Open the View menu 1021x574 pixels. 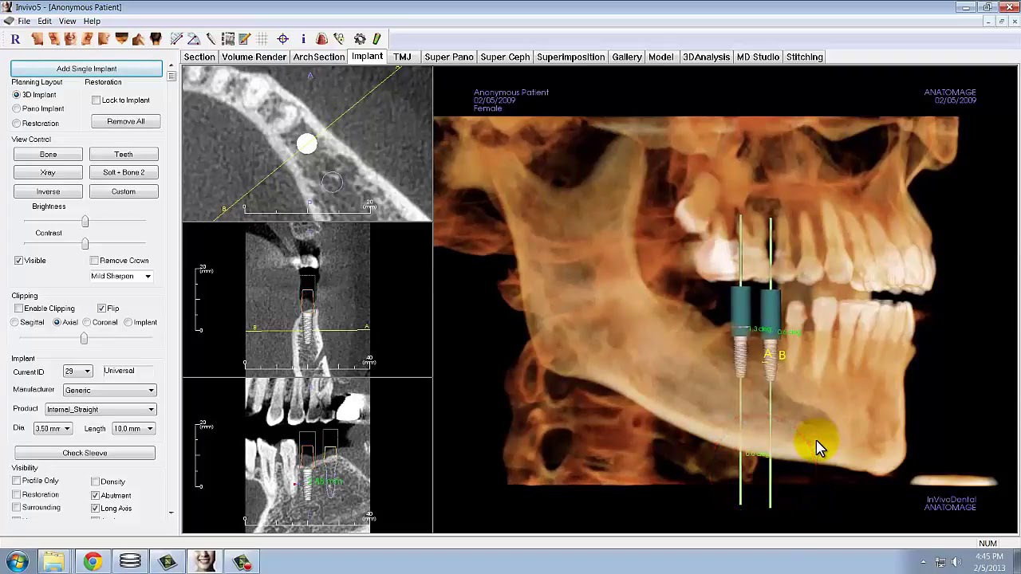pyautogui.click(x=67, y=22)
